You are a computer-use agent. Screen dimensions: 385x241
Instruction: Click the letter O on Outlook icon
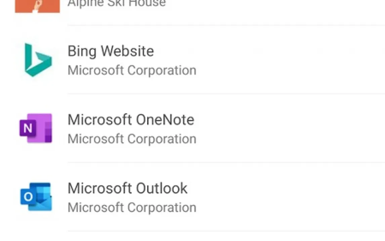(28, 197)
